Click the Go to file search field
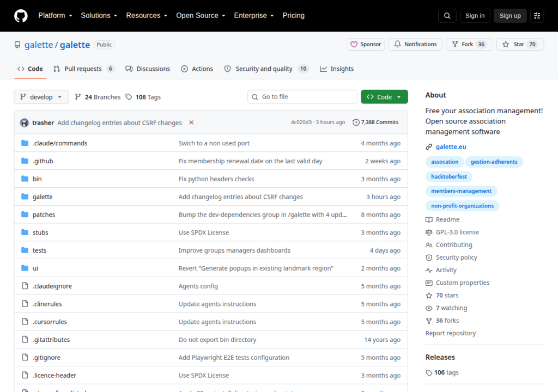The height and width of the screenshot is (392, 558). coord(302,97)
